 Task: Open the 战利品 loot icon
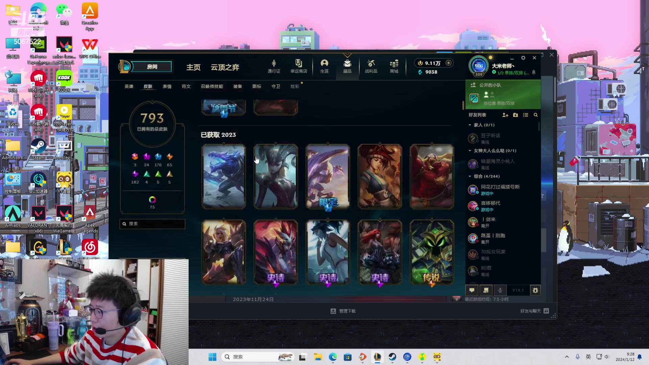(371, 66)
